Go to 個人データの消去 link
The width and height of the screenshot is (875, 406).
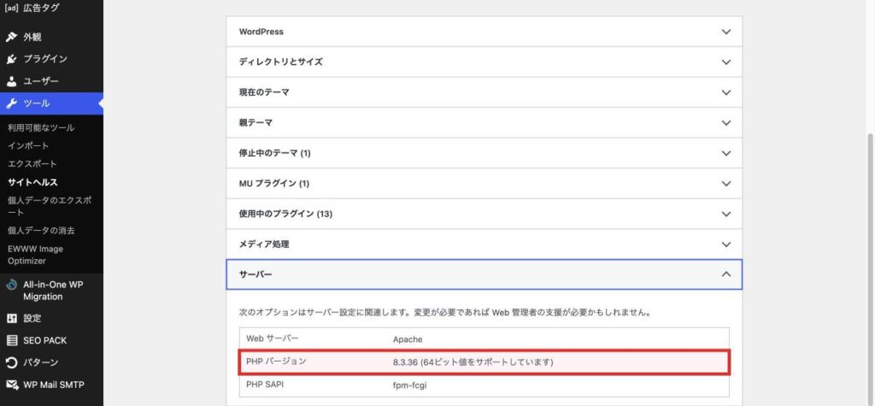[x=41, y=231]
